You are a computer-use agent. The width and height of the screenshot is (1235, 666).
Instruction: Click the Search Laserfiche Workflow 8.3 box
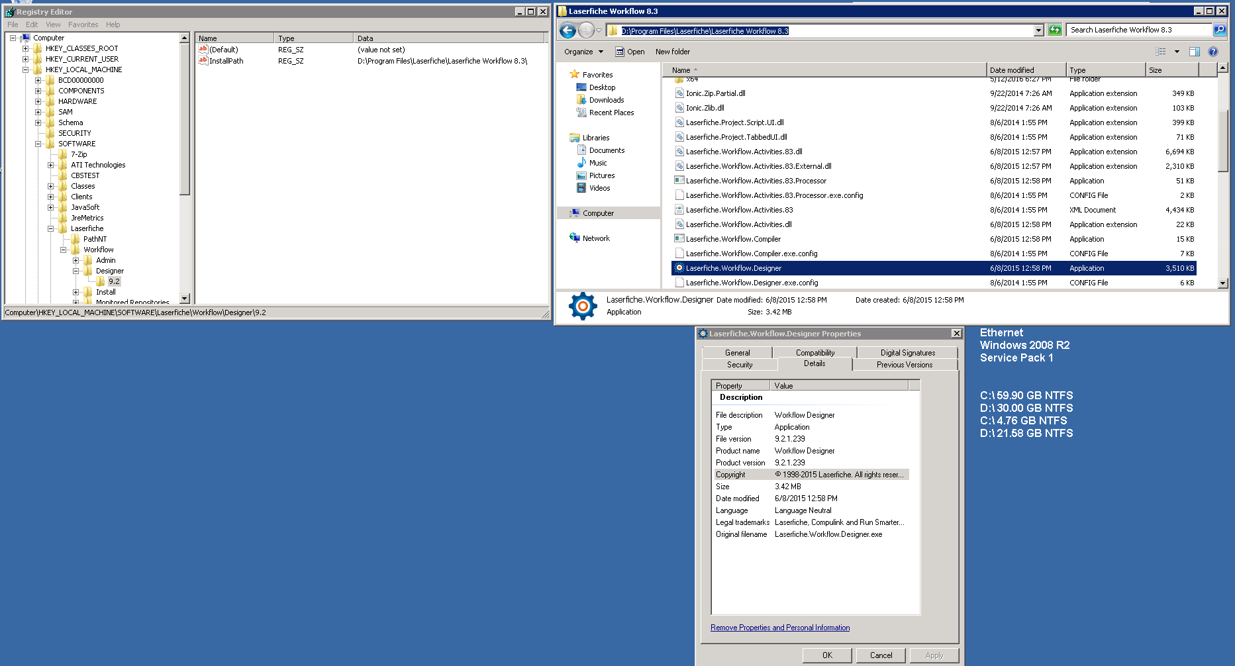coord(1140,30)
